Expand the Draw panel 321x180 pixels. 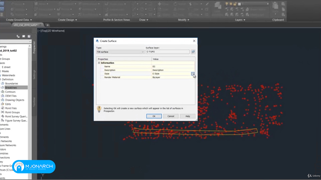(143, 20)
